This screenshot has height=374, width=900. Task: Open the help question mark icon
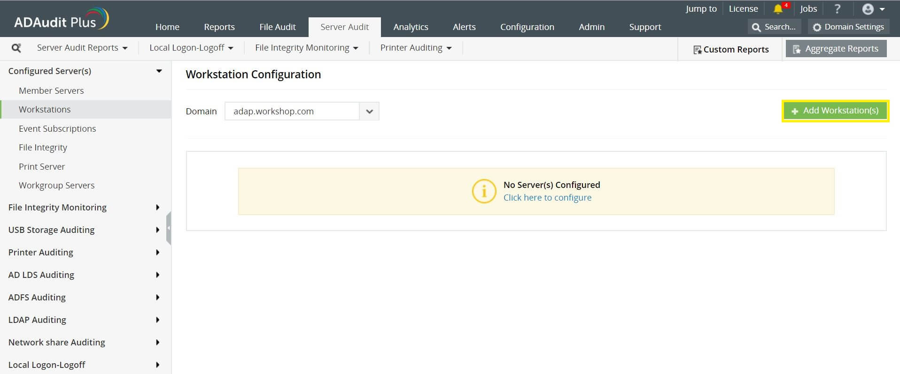837,9
